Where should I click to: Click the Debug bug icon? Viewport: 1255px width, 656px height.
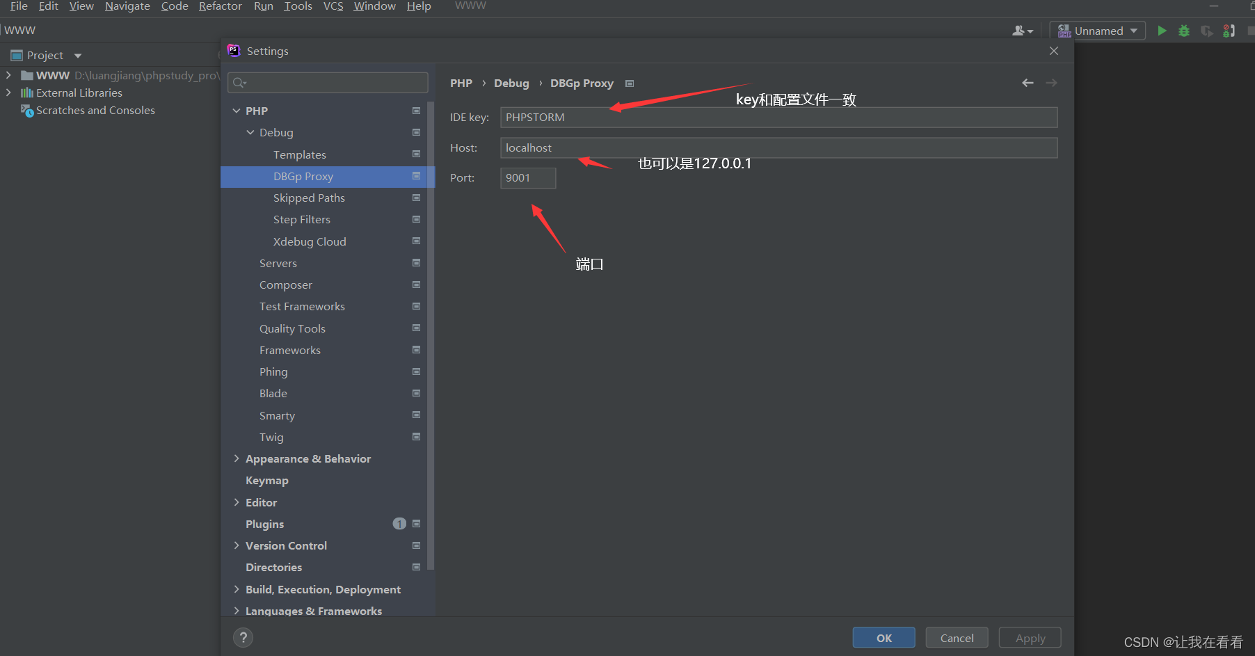[x=1184, y=31]
